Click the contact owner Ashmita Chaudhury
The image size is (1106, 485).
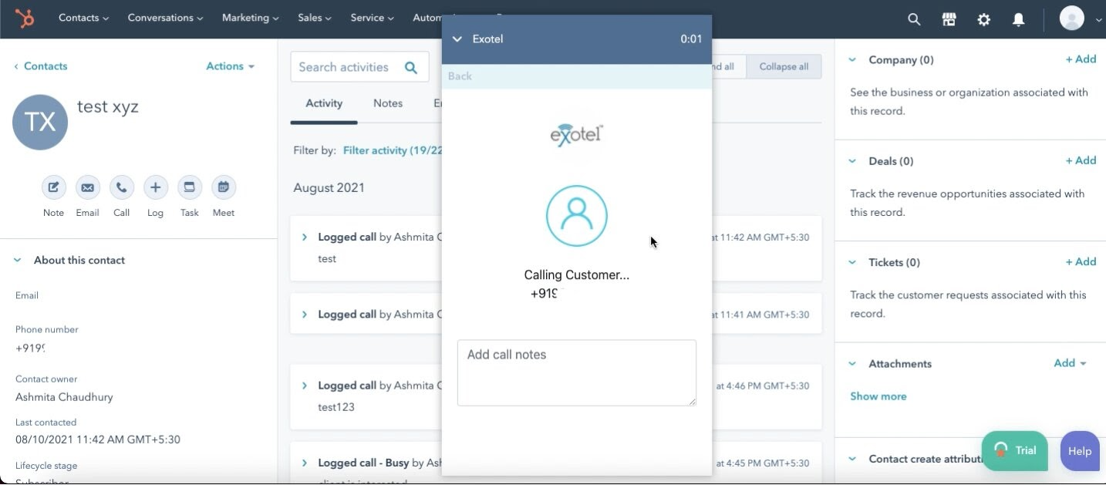pos(64,397)
